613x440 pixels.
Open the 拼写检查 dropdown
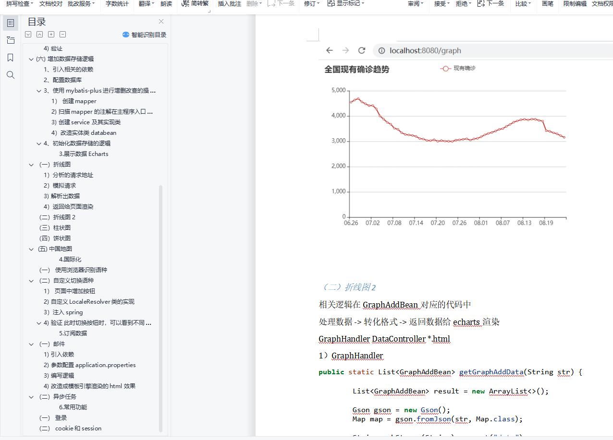click(x=20, y=3)
